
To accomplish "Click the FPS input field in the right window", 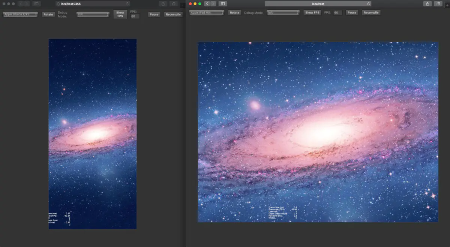I will 338,12.
